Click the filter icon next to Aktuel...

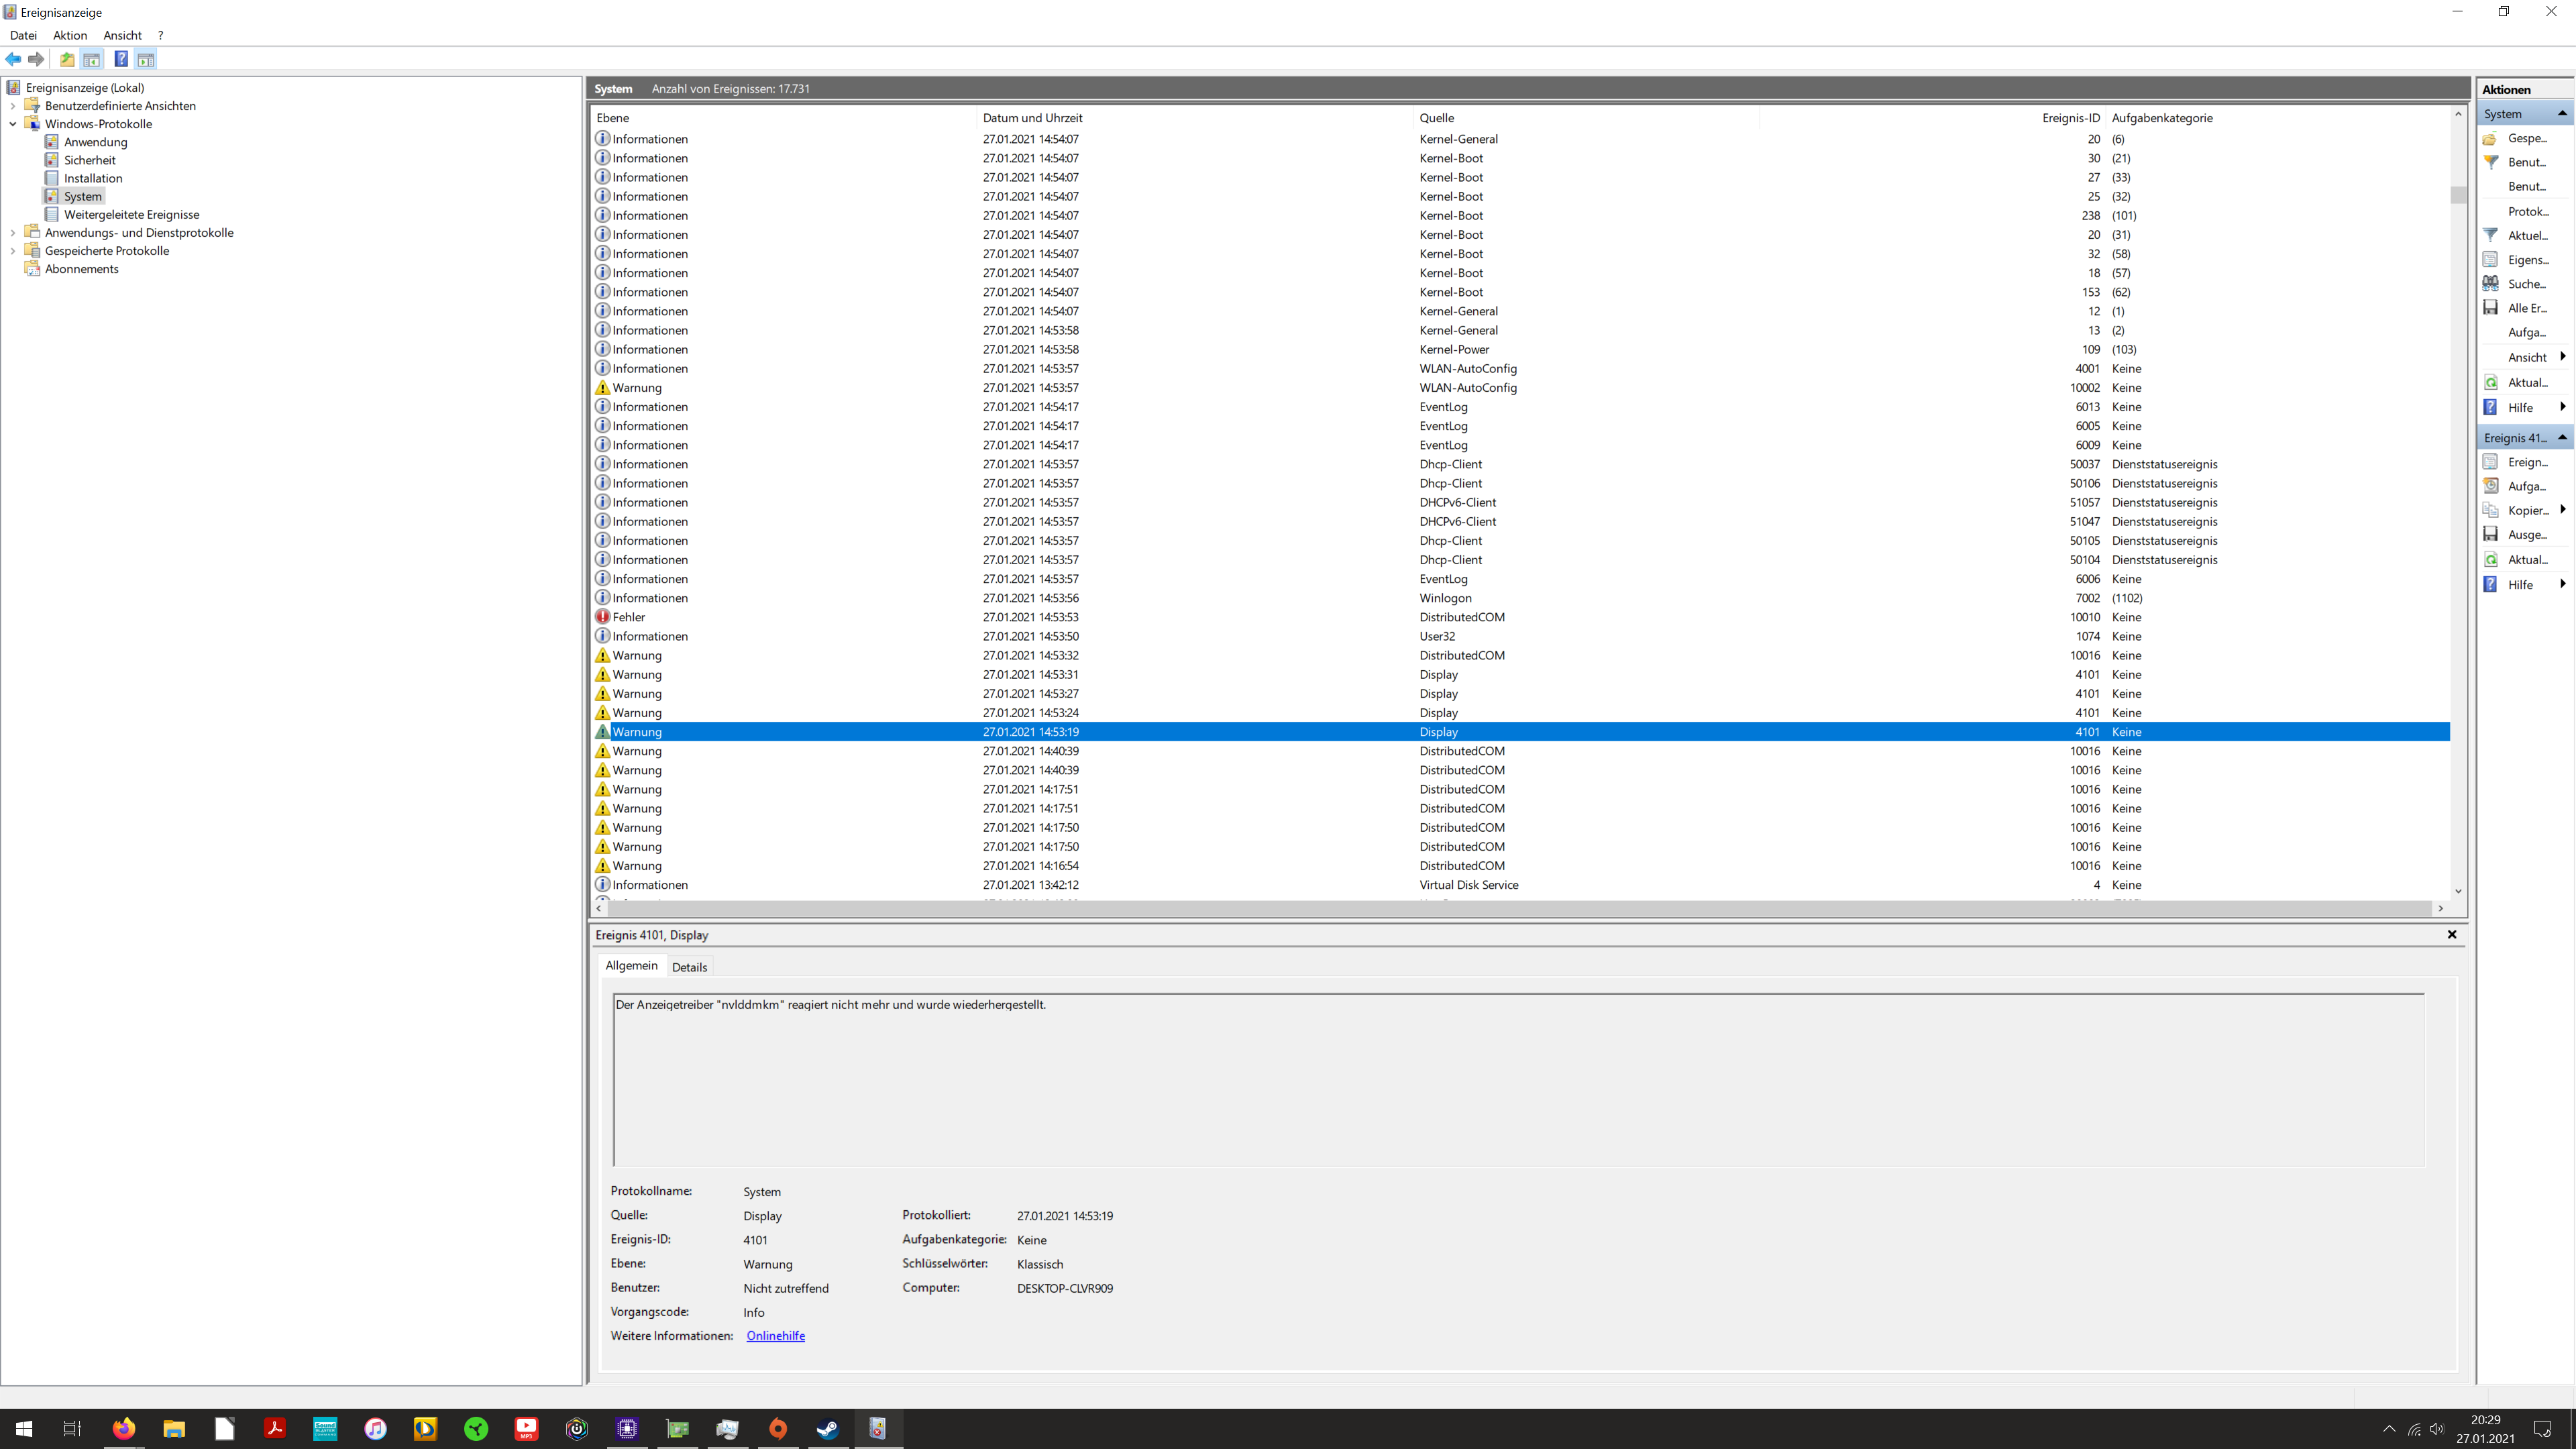point(2491,235)
